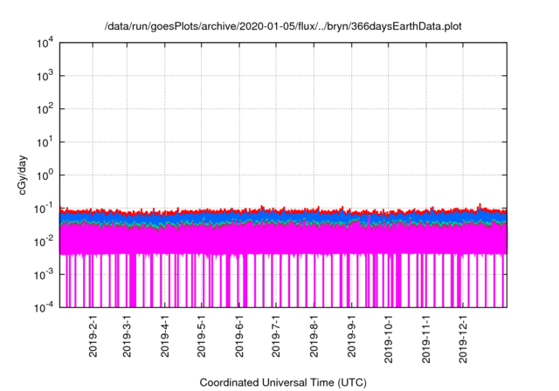Click the 2019-7-1 date tick label
Image resolution: width=559 pixels, height=391 pixels.
coord(277,336)
